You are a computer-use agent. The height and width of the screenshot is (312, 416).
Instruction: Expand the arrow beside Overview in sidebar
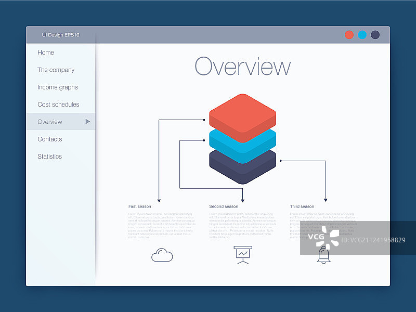click(88, 122)
